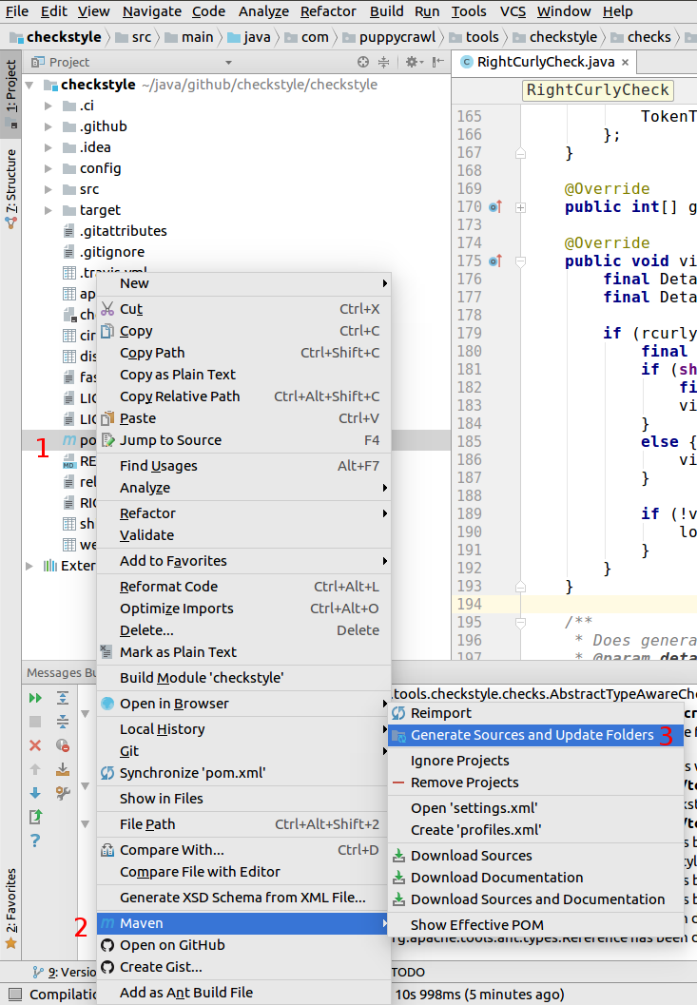Click the checks breadcrumb in navigation bar

pos(649,37)
